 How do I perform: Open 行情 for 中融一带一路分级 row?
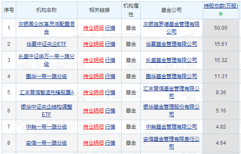[x=110, y=127]
